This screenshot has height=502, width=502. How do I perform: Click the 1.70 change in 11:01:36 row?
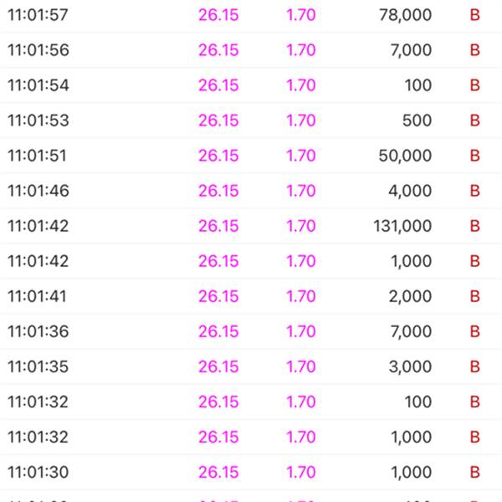301,331
